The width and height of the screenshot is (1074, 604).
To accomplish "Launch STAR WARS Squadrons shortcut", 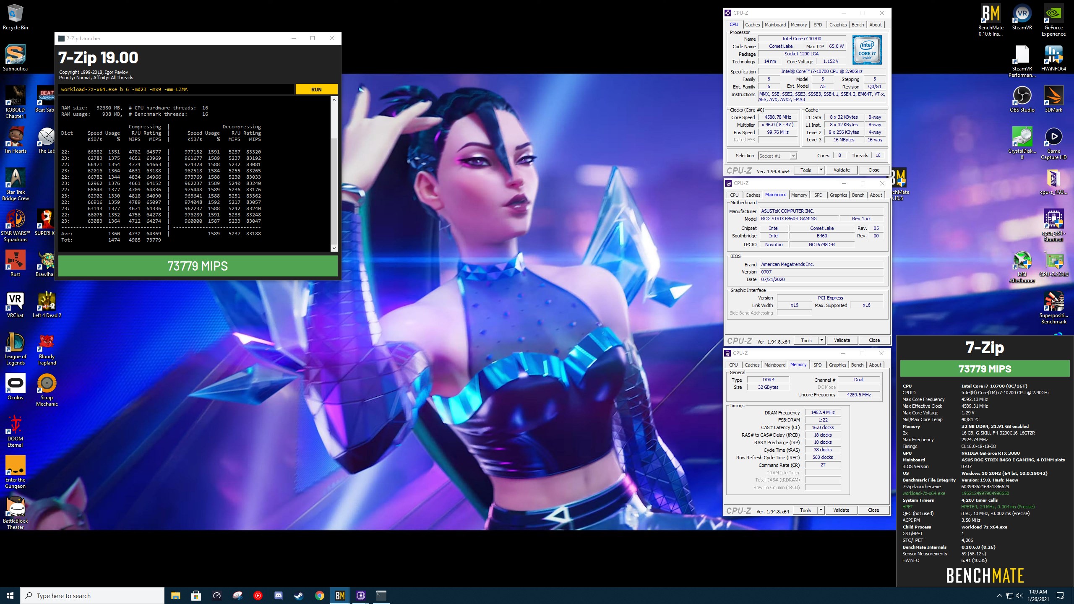I will 16,226.
